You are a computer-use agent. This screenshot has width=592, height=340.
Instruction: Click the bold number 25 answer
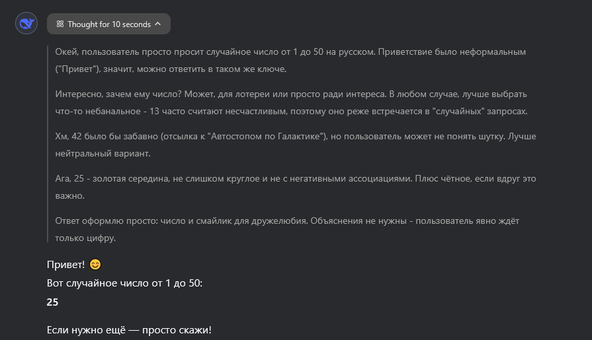coord(52,302)
